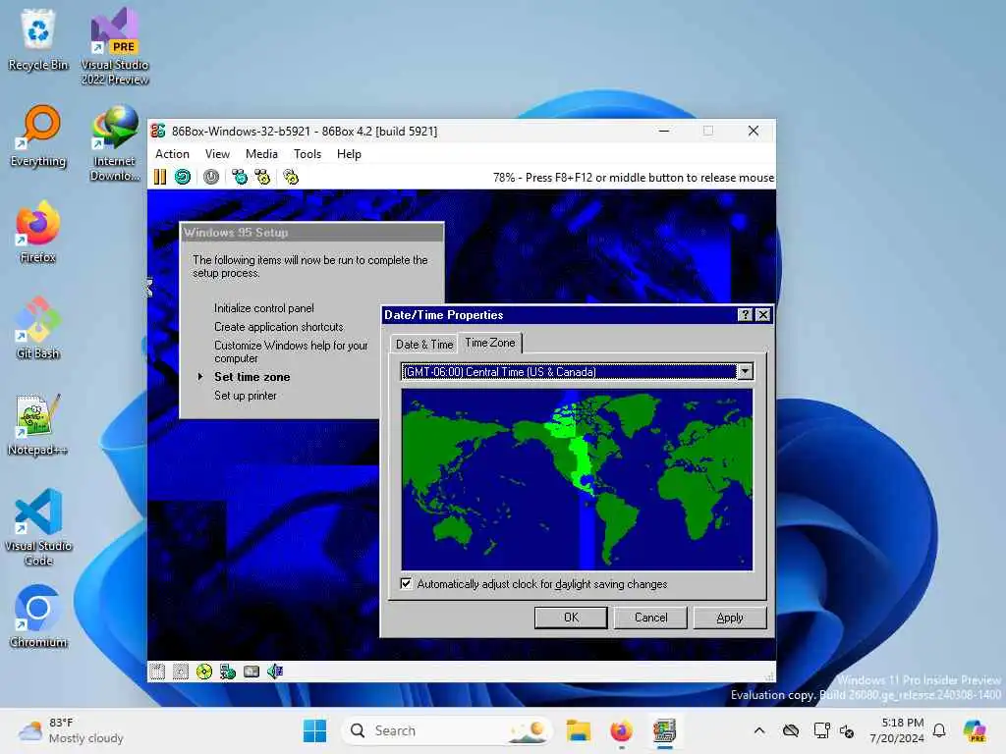1006x754 pixels.
Task: Send Ctrl+Alt+Esc using the yellow toolbar icon
Action: [x=262, y=177]
